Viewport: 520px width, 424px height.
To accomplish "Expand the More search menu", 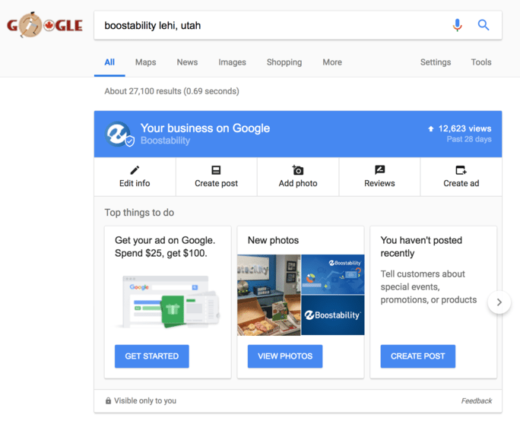I will click(332, 62).
